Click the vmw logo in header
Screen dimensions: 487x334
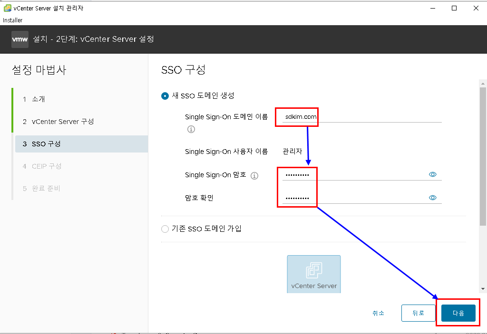[x=20, y=39]
